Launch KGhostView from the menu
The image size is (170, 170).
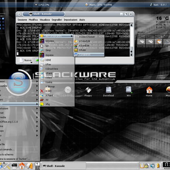coord(57,69)
